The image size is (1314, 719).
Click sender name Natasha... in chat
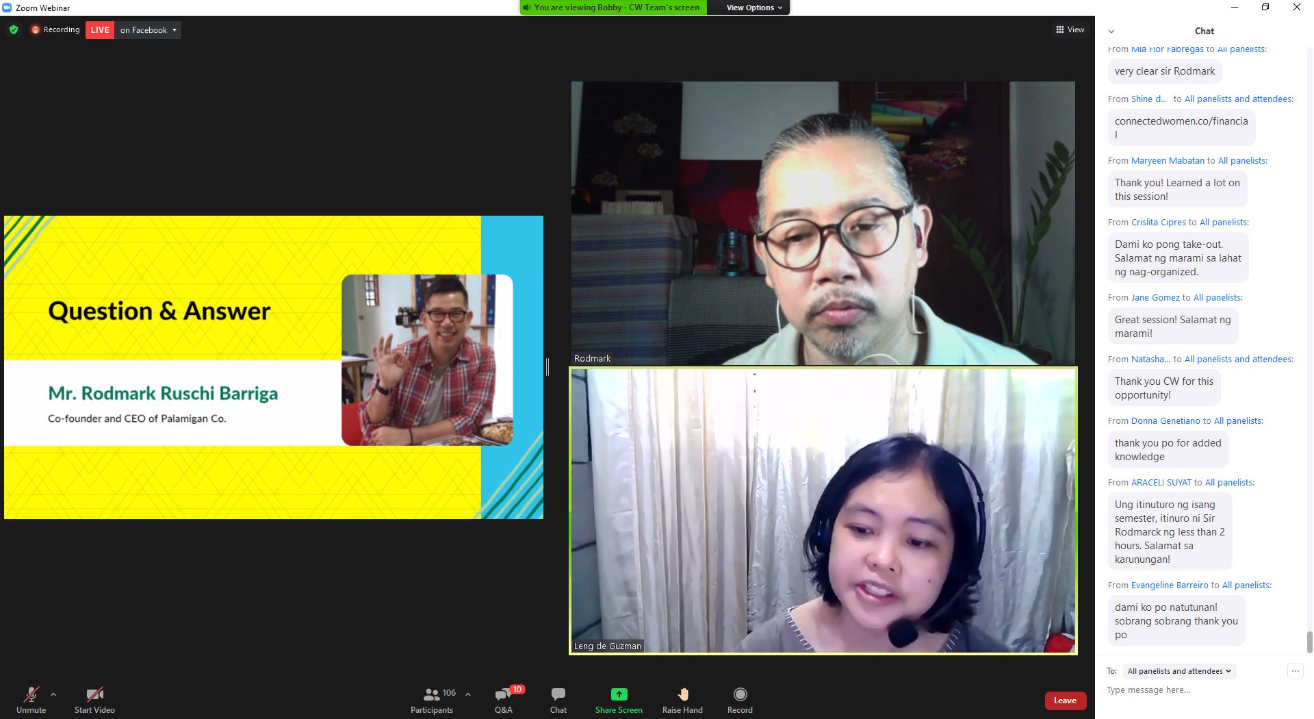click(1150, 359)
